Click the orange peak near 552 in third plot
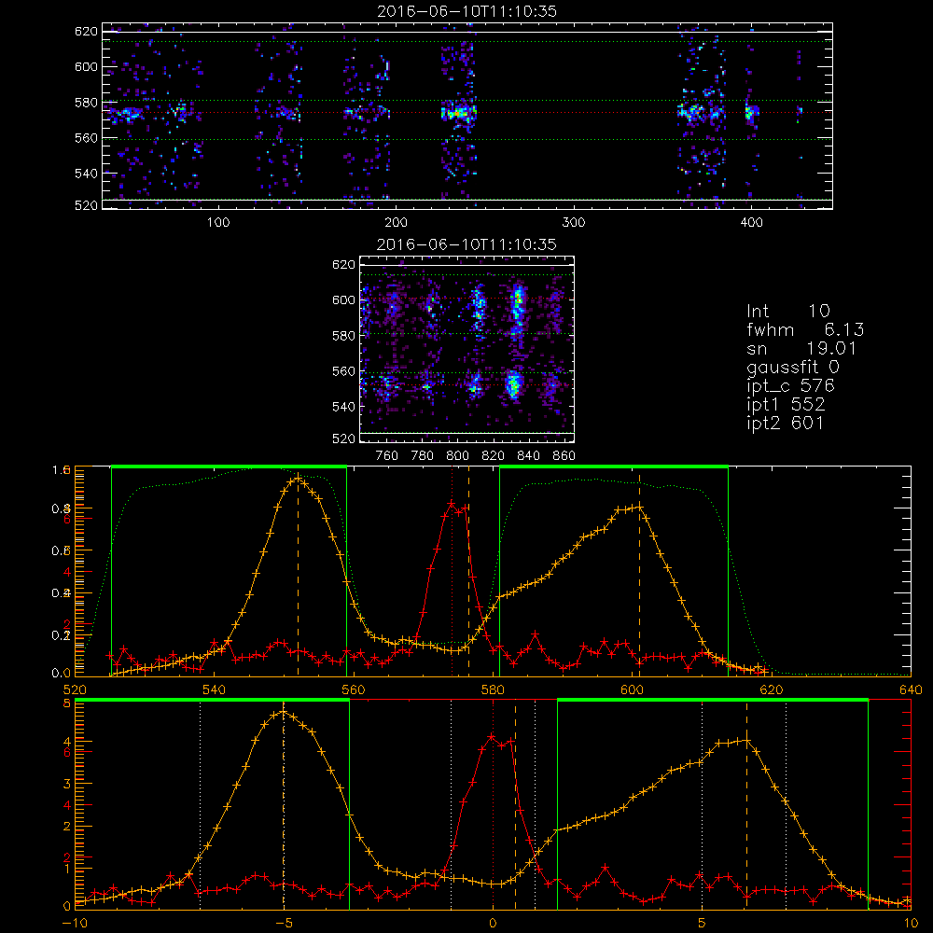Screen dimensions: 933x933 [299, 477]
